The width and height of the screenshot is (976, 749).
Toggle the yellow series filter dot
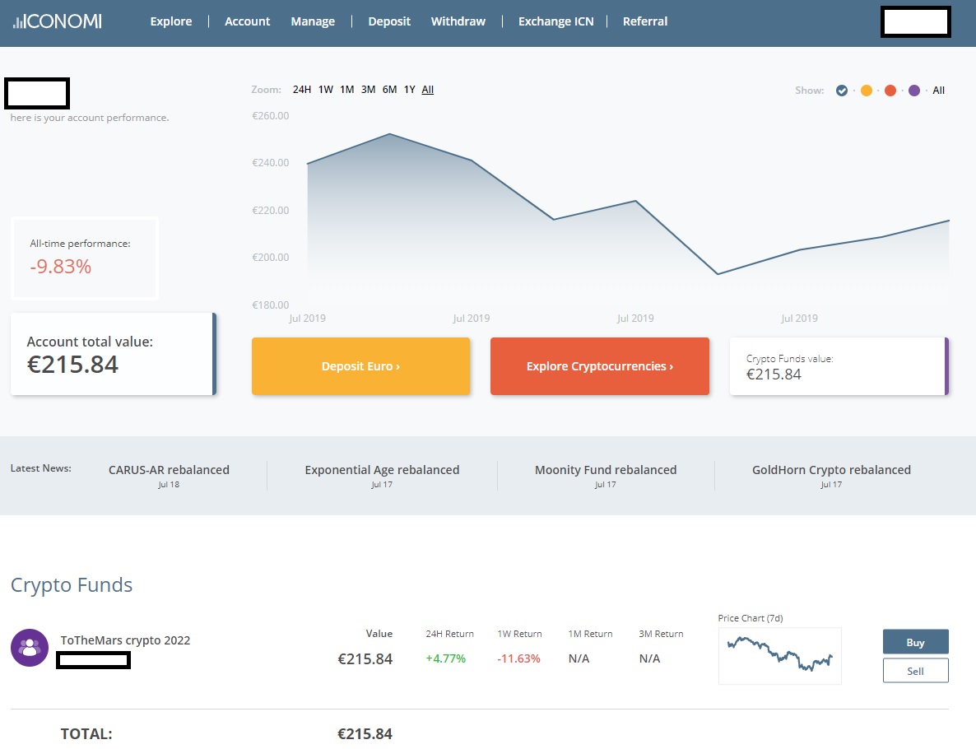click(866, 91)
